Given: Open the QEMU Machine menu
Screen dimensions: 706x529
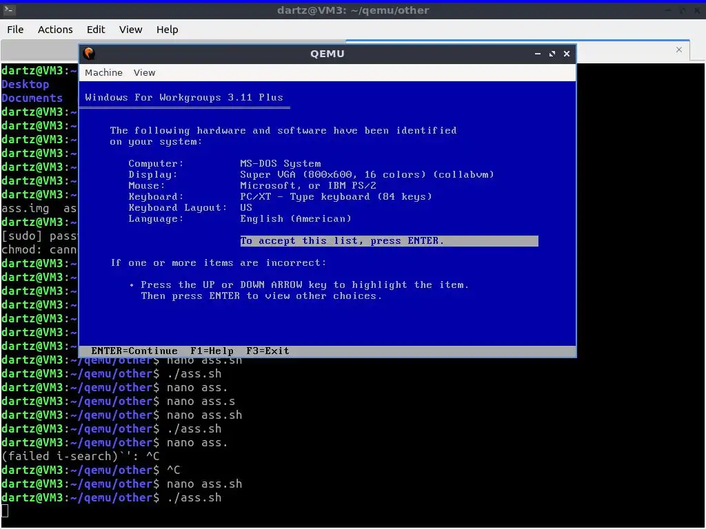Looking at the screenshot, I should point(103,72).
